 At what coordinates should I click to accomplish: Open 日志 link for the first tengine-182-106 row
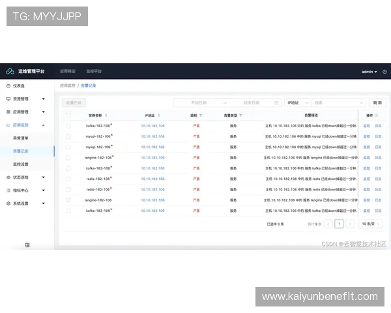coord(378,158)
